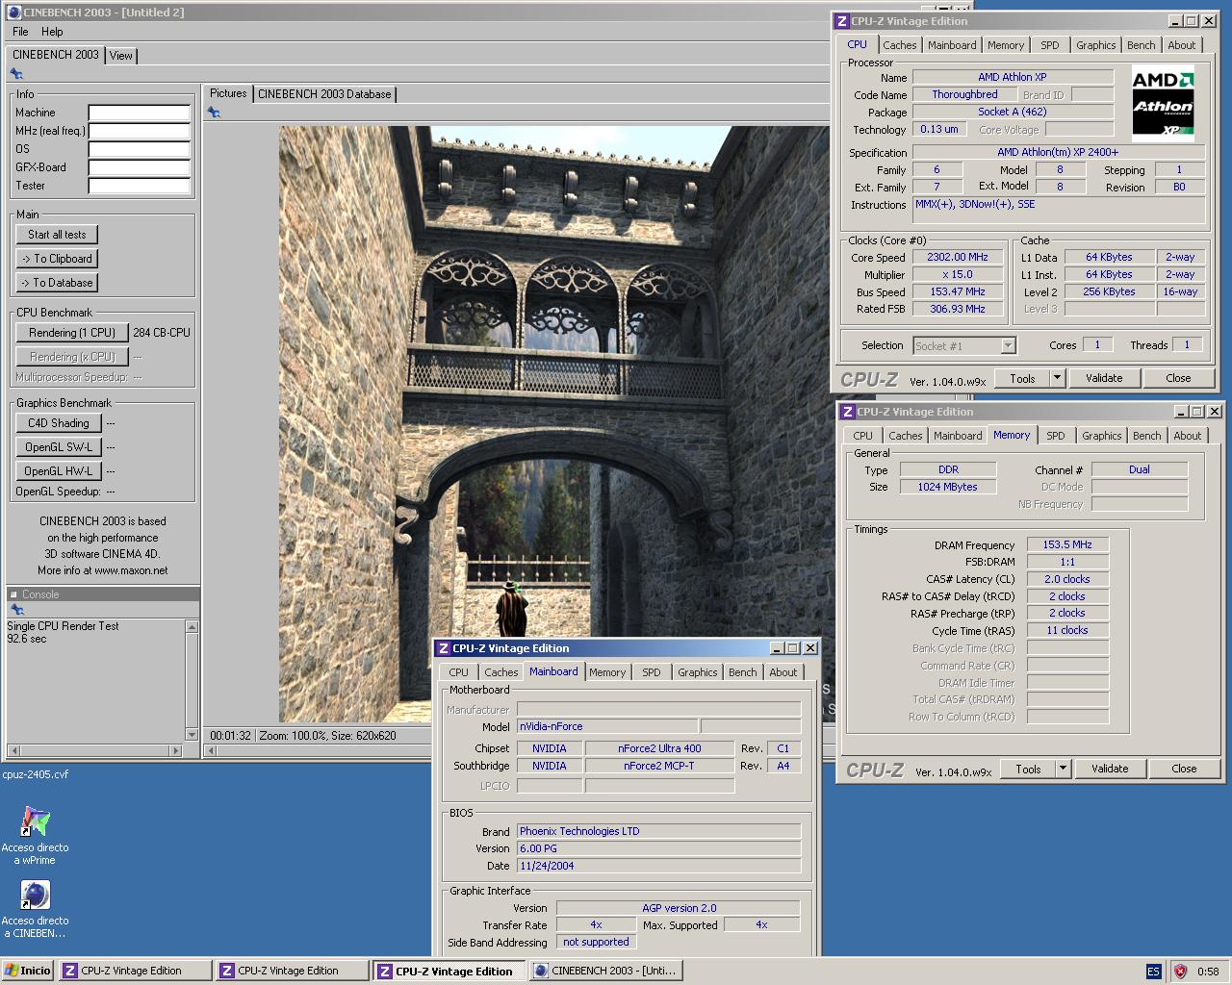Click the pin icon below CINEBENCH 2003 tab

16,74
